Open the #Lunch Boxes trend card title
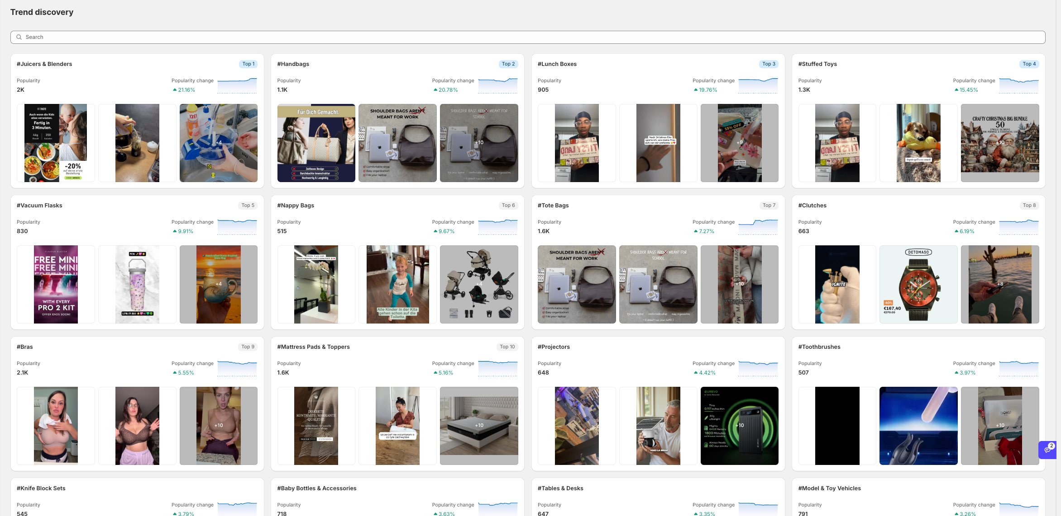This screenshot has height=516, width=1061. [x=557, y=64]
